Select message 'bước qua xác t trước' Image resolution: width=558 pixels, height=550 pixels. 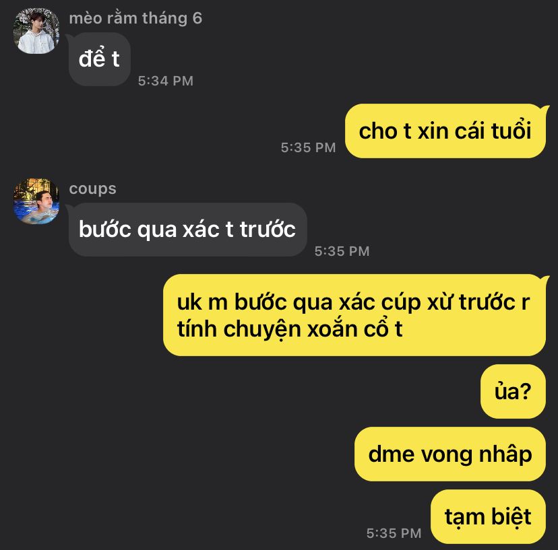(187, 230)
